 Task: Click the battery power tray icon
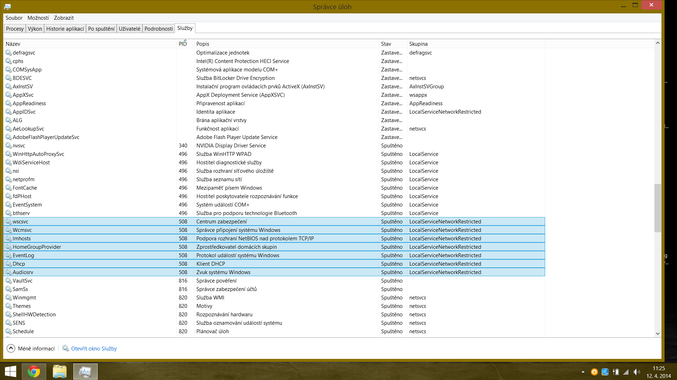pyautogui.click(x=616, y=372)
